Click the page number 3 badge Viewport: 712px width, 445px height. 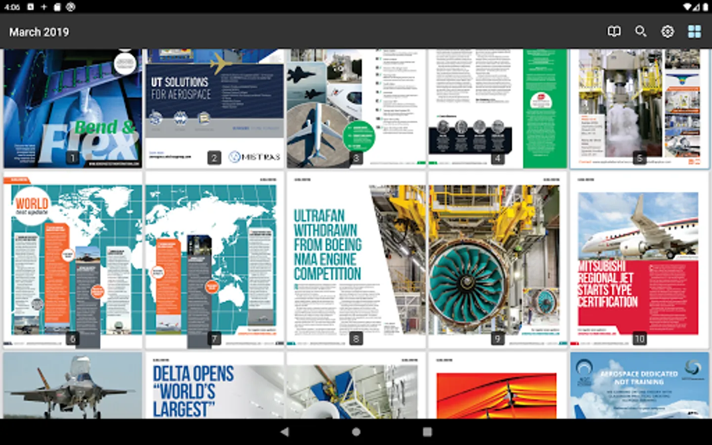click(356, 158)
